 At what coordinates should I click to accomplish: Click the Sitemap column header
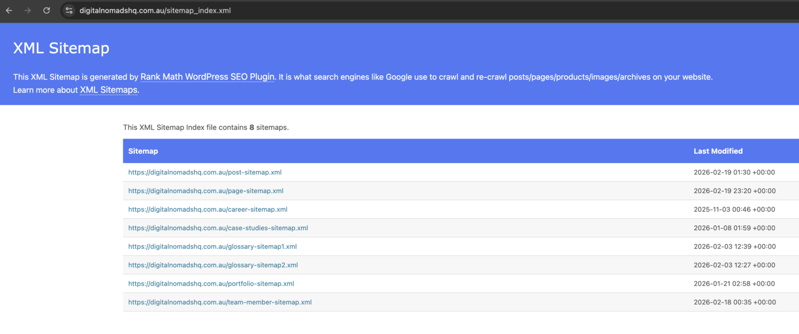coord(143,151)
